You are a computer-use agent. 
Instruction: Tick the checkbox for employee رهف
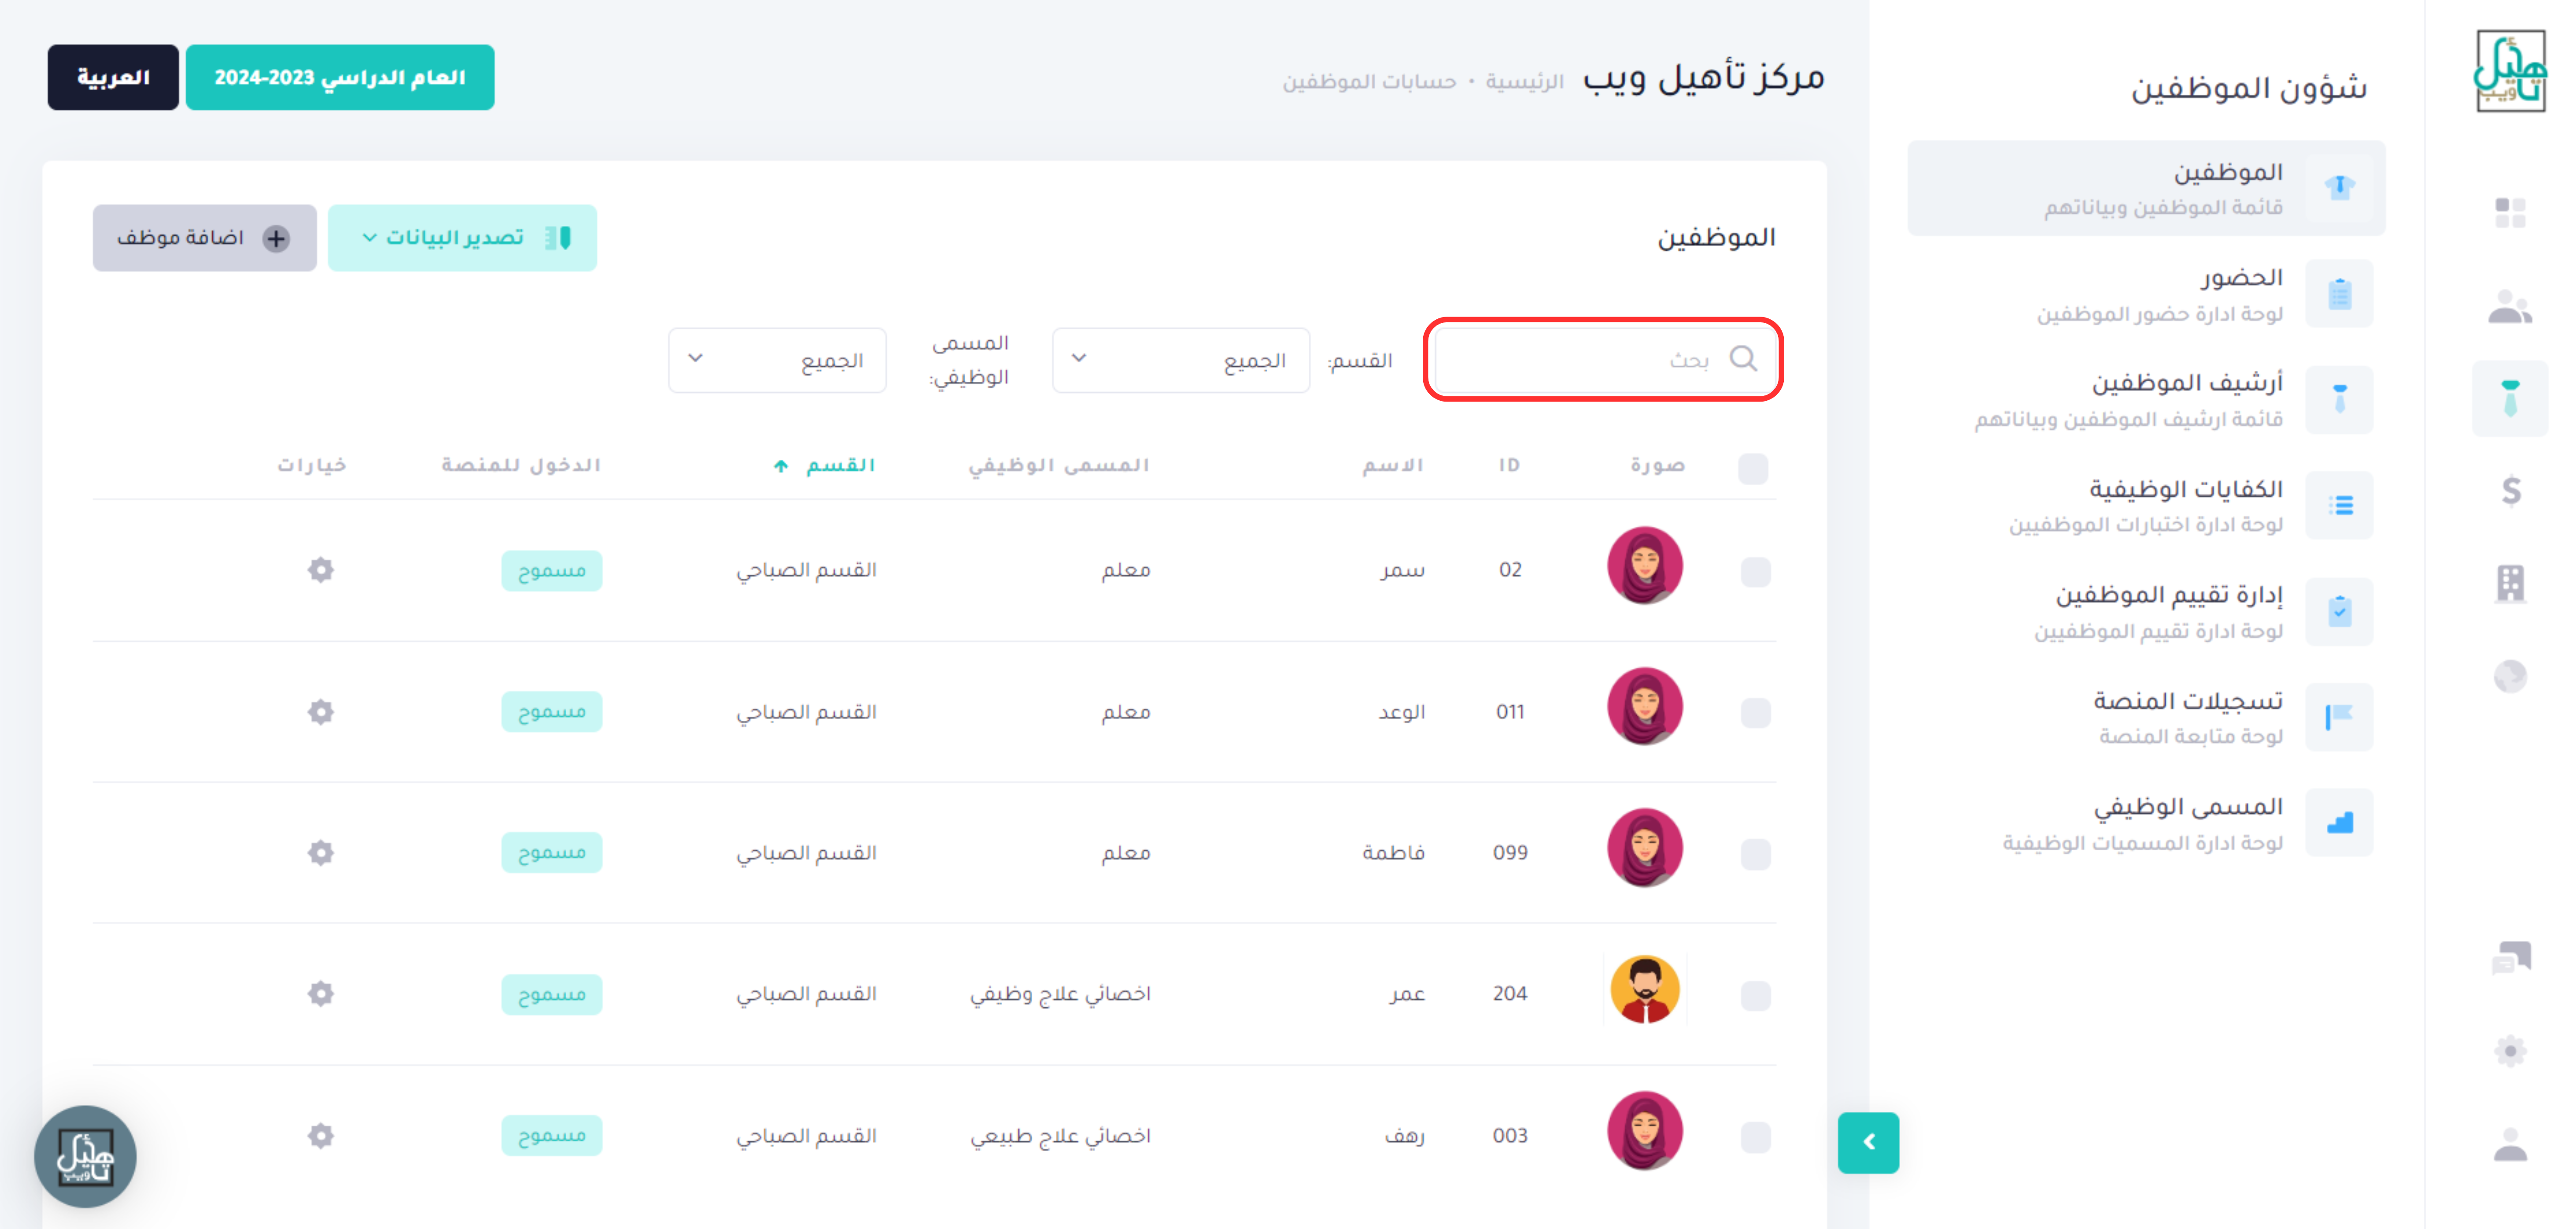coord(1755,1137)
